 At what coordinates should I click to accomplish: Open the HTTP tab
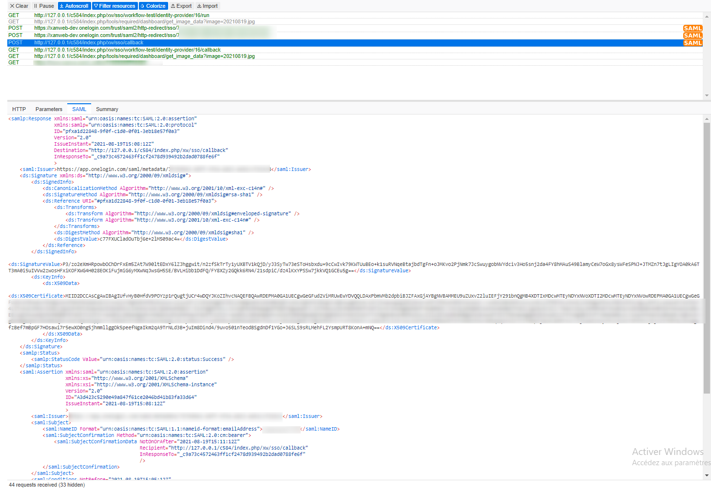point(19,109)
